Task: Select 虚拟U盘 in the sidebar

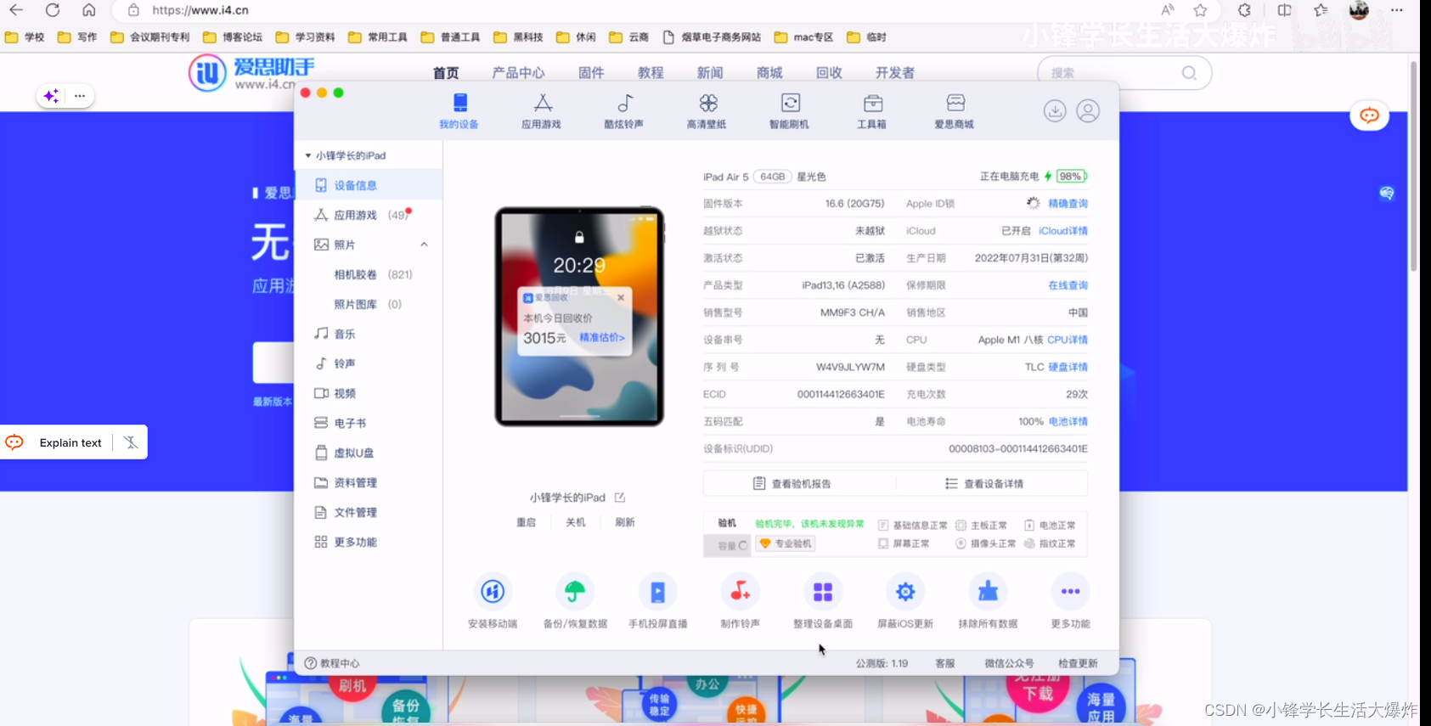Action: coord(368,453)
